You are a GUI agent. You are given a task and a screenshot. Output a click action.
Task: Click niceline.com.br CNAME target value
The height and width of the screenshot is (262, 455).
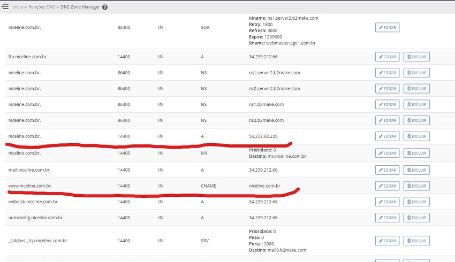point(264,186)
